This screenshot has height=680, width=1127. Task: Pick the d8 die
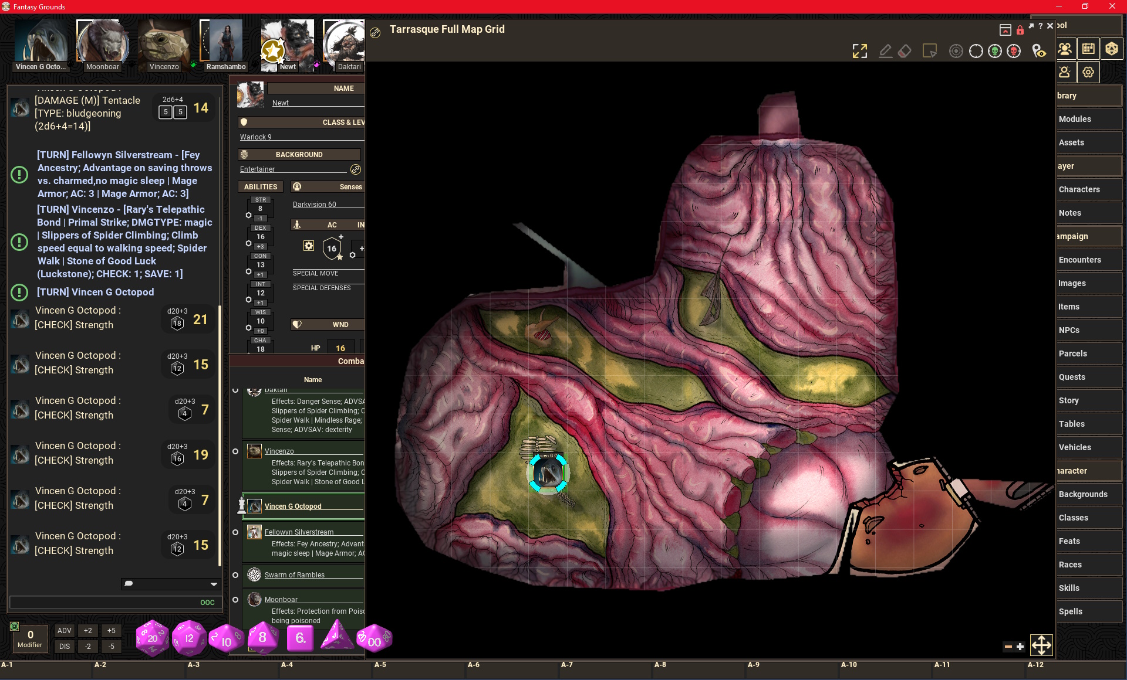262,637
